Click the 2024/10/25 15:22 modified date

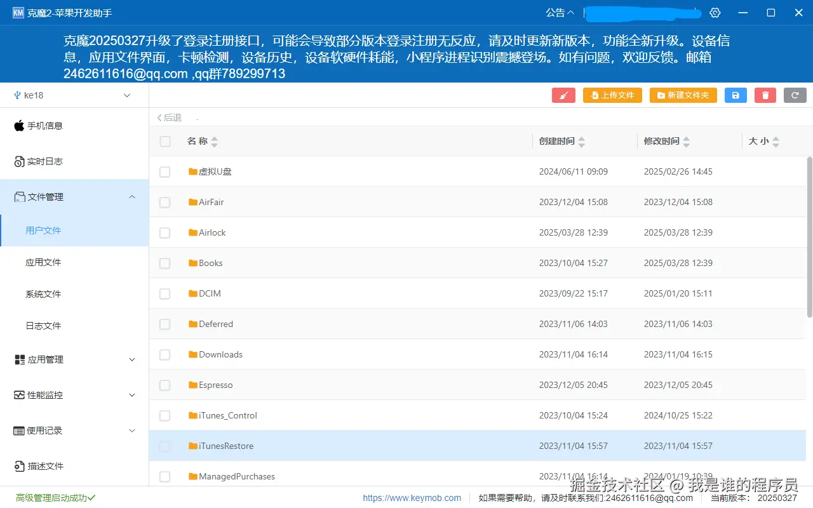(678, 415)
